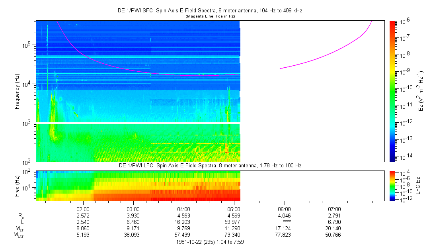Click the LFC Ez color bar
Viewport: 431px width, 247px height.
[392, 186]
